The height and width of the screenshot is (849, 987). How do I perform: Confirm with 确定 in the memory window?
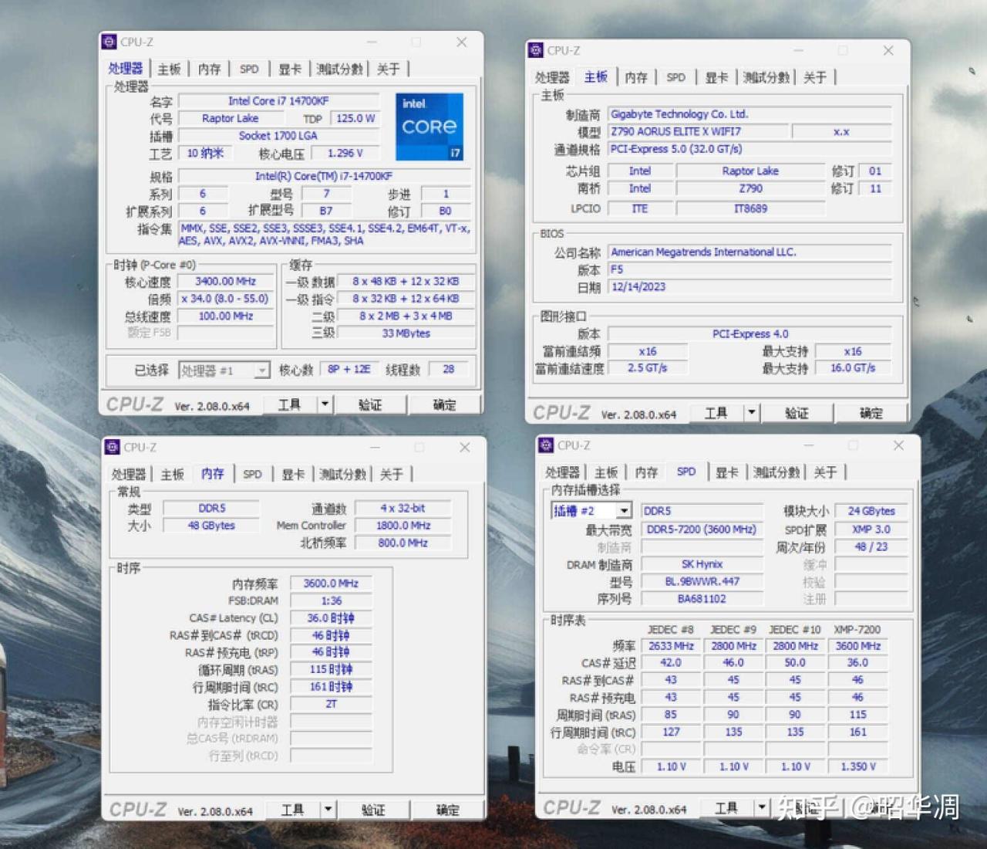pos(448,810)
